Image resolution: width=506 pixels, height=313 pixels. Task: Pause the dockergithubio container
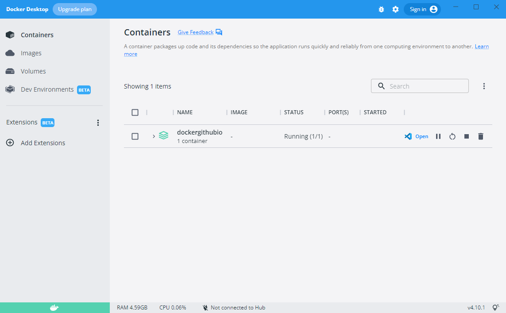click(438, 136)
